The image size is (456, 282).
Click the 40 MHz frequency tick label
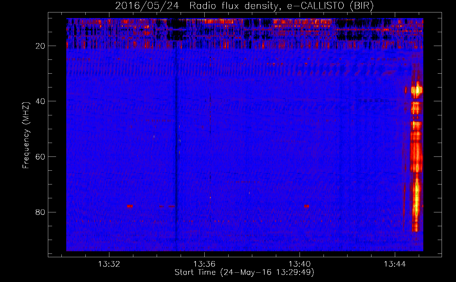[41, 101]
